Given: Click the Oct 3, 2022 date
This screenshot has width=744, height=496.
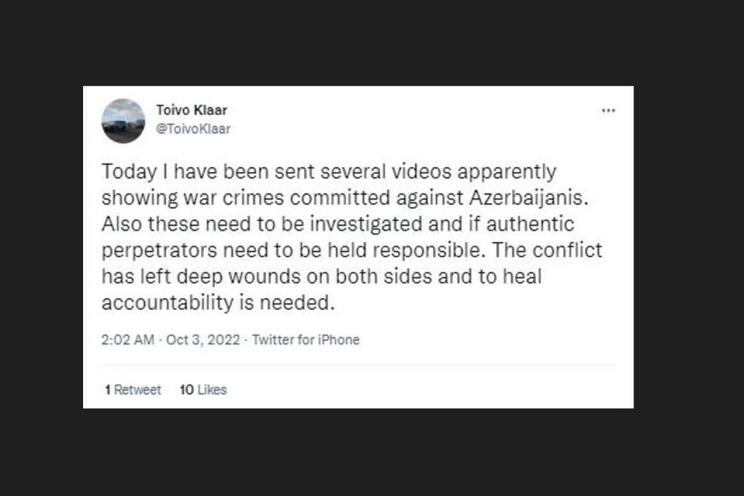Looking at the screenshot, I should (203, 340).
